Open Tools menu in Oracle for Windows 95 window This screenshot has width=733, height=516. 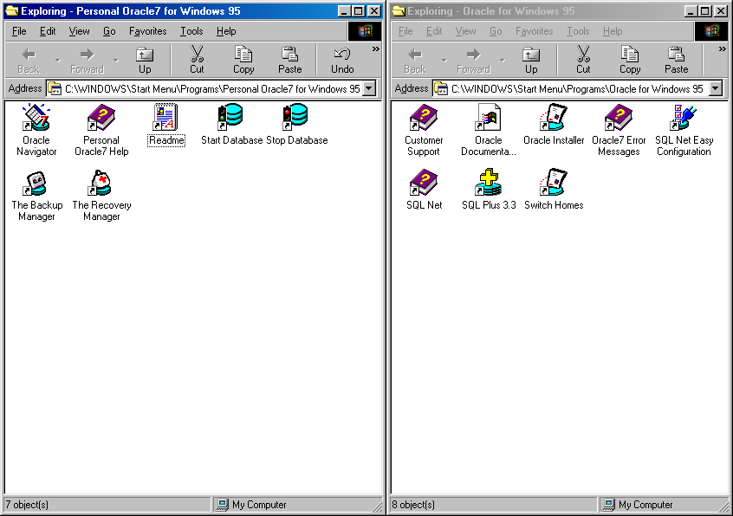point(578,31)
